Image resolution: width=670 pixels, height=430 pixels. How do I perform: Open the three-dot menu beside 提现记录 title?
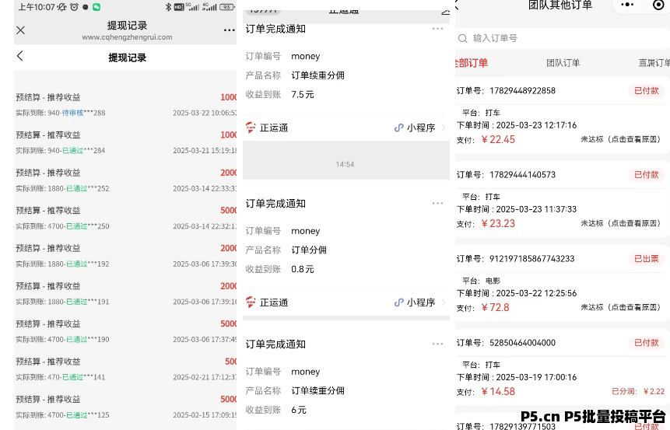click(229, 30)
